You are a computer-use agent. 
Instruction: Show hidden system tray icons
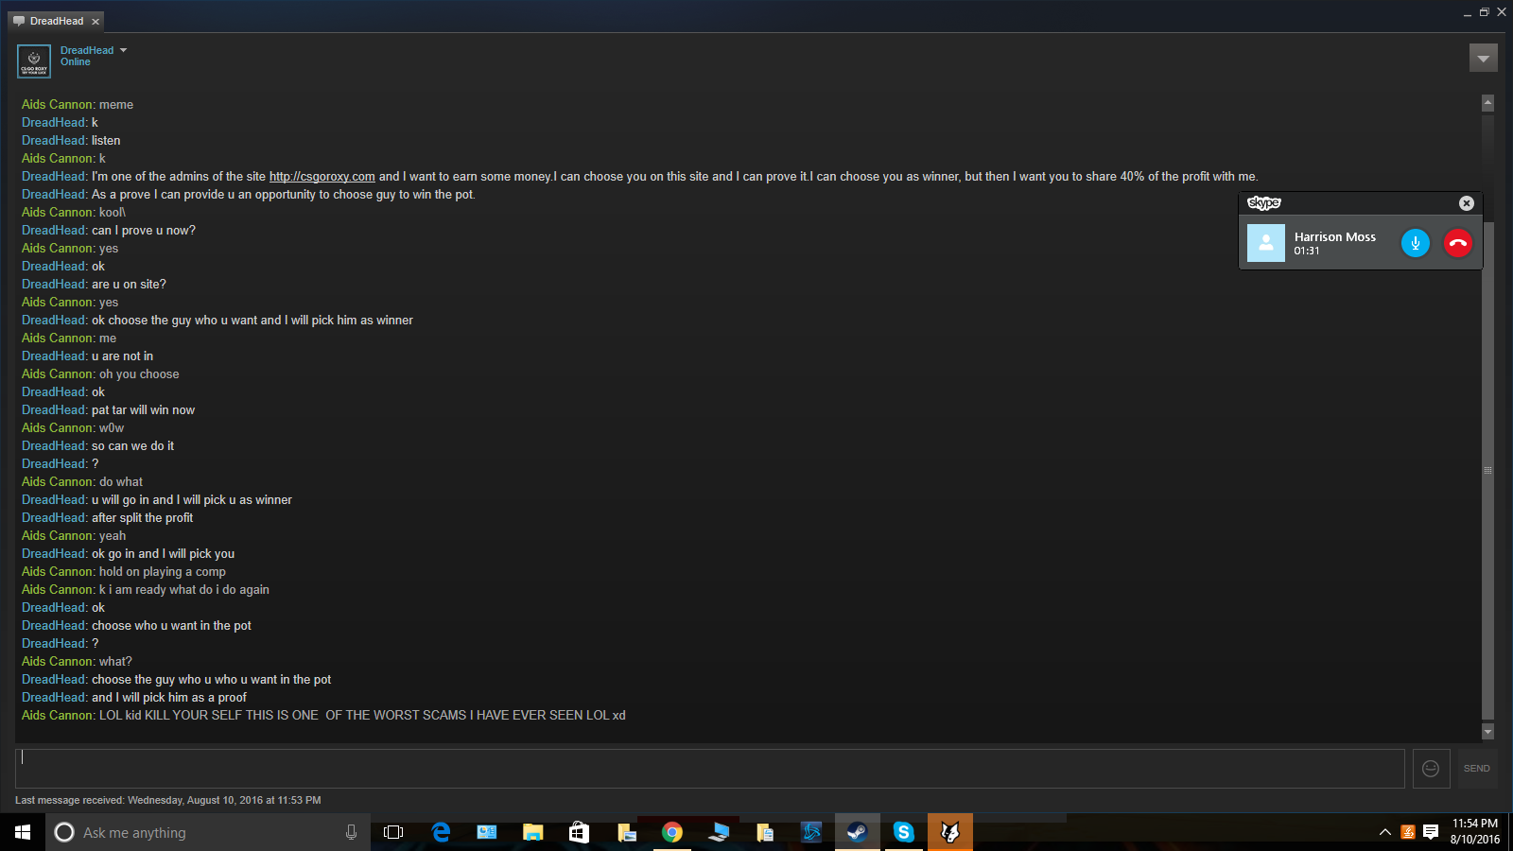[1385, 832]
